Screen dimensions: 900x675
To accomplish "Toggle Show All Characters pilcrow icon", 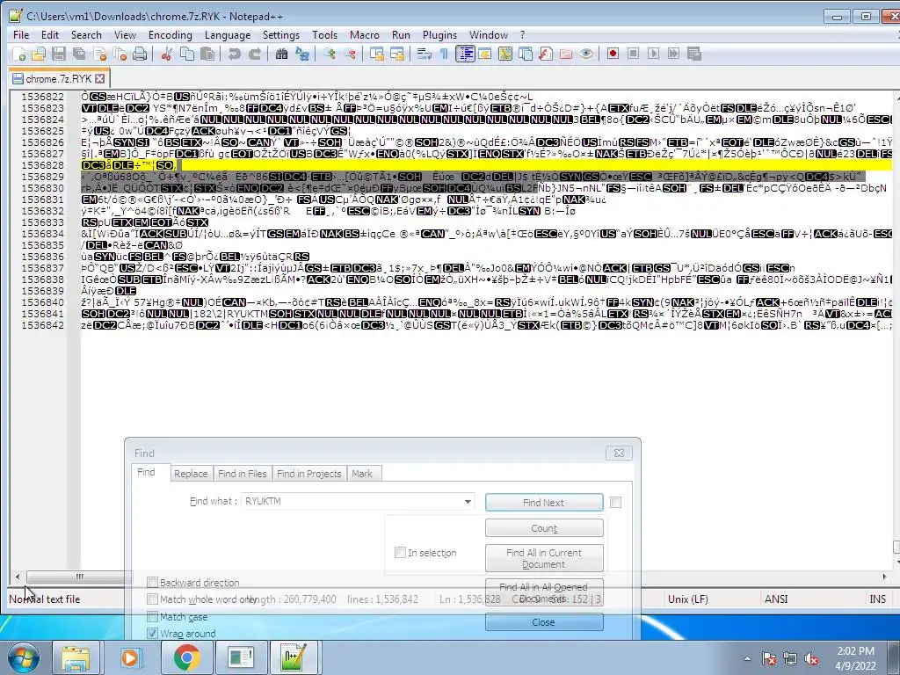I will click(x=444, y=54).
